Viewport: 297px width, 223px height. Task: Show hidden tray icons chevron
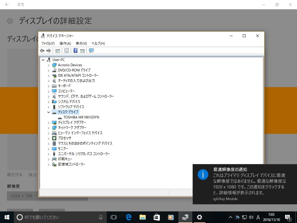(231, 217)
